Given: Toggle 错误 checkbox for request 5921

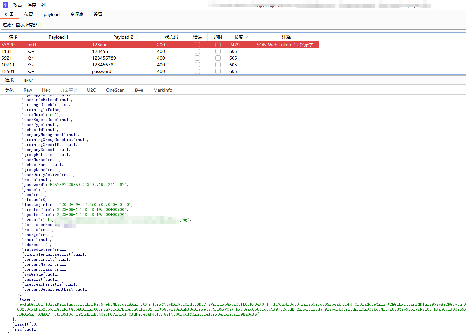Looking at the screenshot, I should (197, 58).
